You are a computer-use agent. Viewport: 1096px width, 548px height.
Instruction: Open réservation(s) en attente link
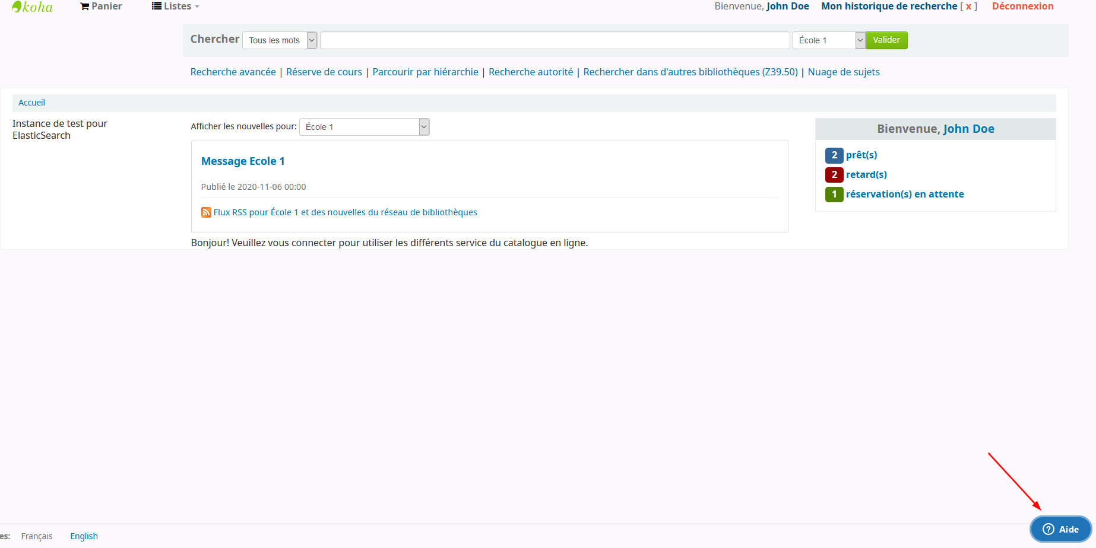click(905, 195)
